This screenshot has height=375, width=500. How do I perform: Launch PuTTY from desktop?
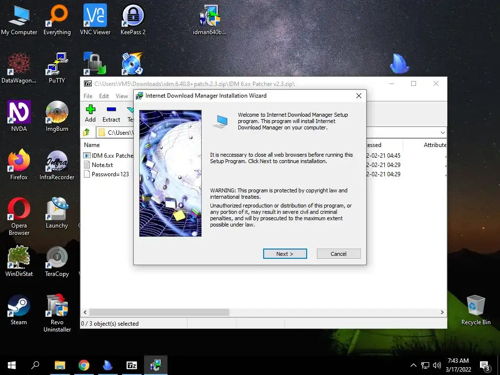57,68
